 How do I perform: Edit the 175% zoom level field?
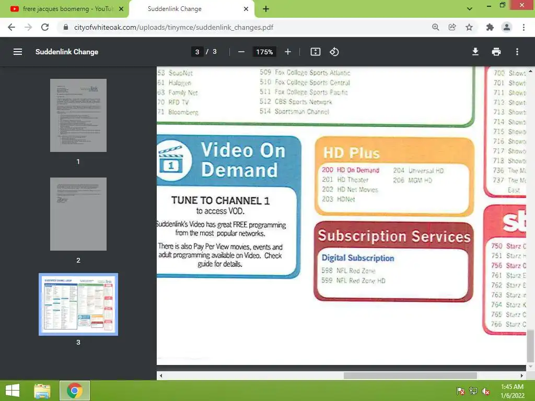point(264,52)
